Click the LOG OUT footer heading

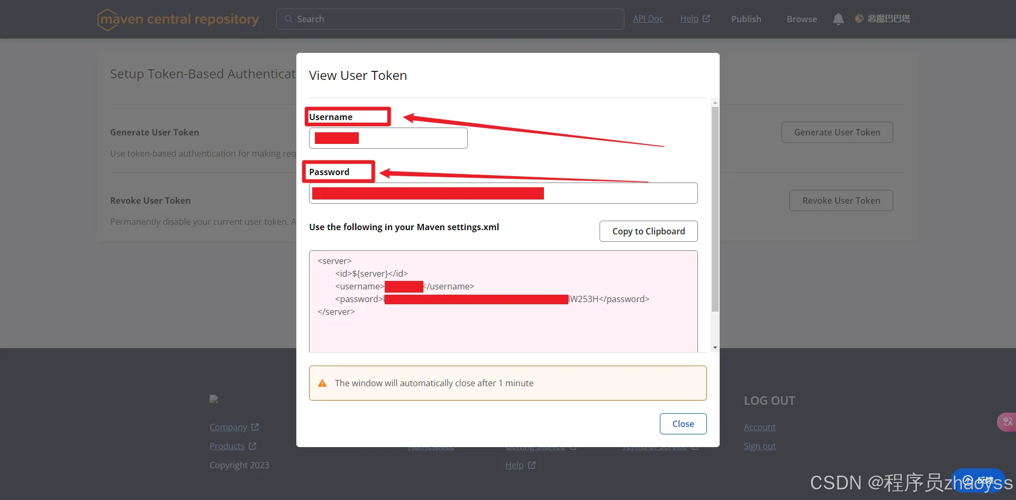pyautogui.click(x=769, y=401)
